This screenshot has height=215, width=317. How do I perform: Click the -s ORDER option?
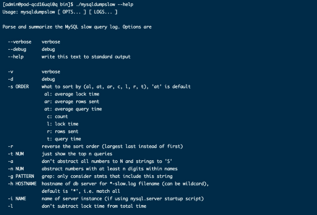click(19, 86)
